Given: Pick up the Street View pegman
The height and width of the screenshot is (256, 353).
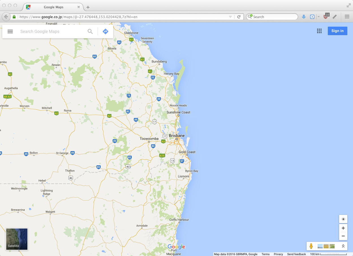Looking at the screenshot, I should click(311, 246).
